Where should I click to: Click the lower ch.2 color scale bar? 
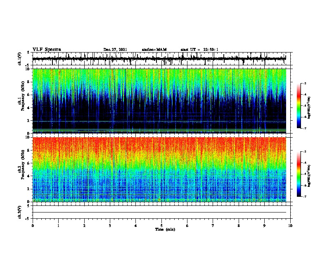click(x=299, y=174)
